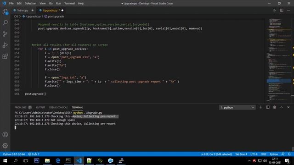Open Photoshop from the taskbar
The height and width of the screenshot is (165, 294).
(x=37, y=161)
